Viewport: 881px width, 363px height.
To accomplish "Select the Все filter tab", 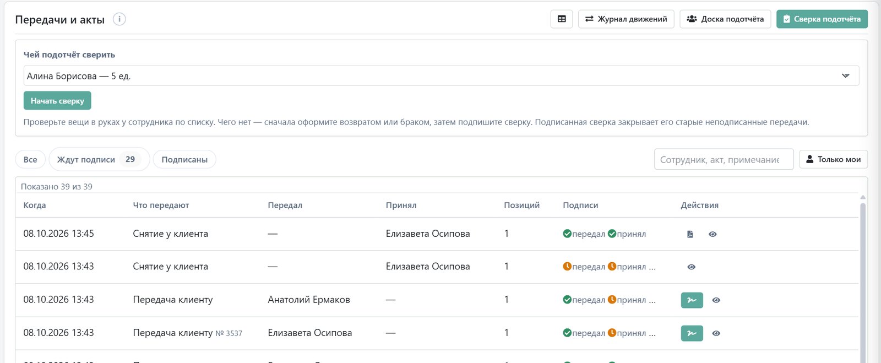I will point(30,159).
